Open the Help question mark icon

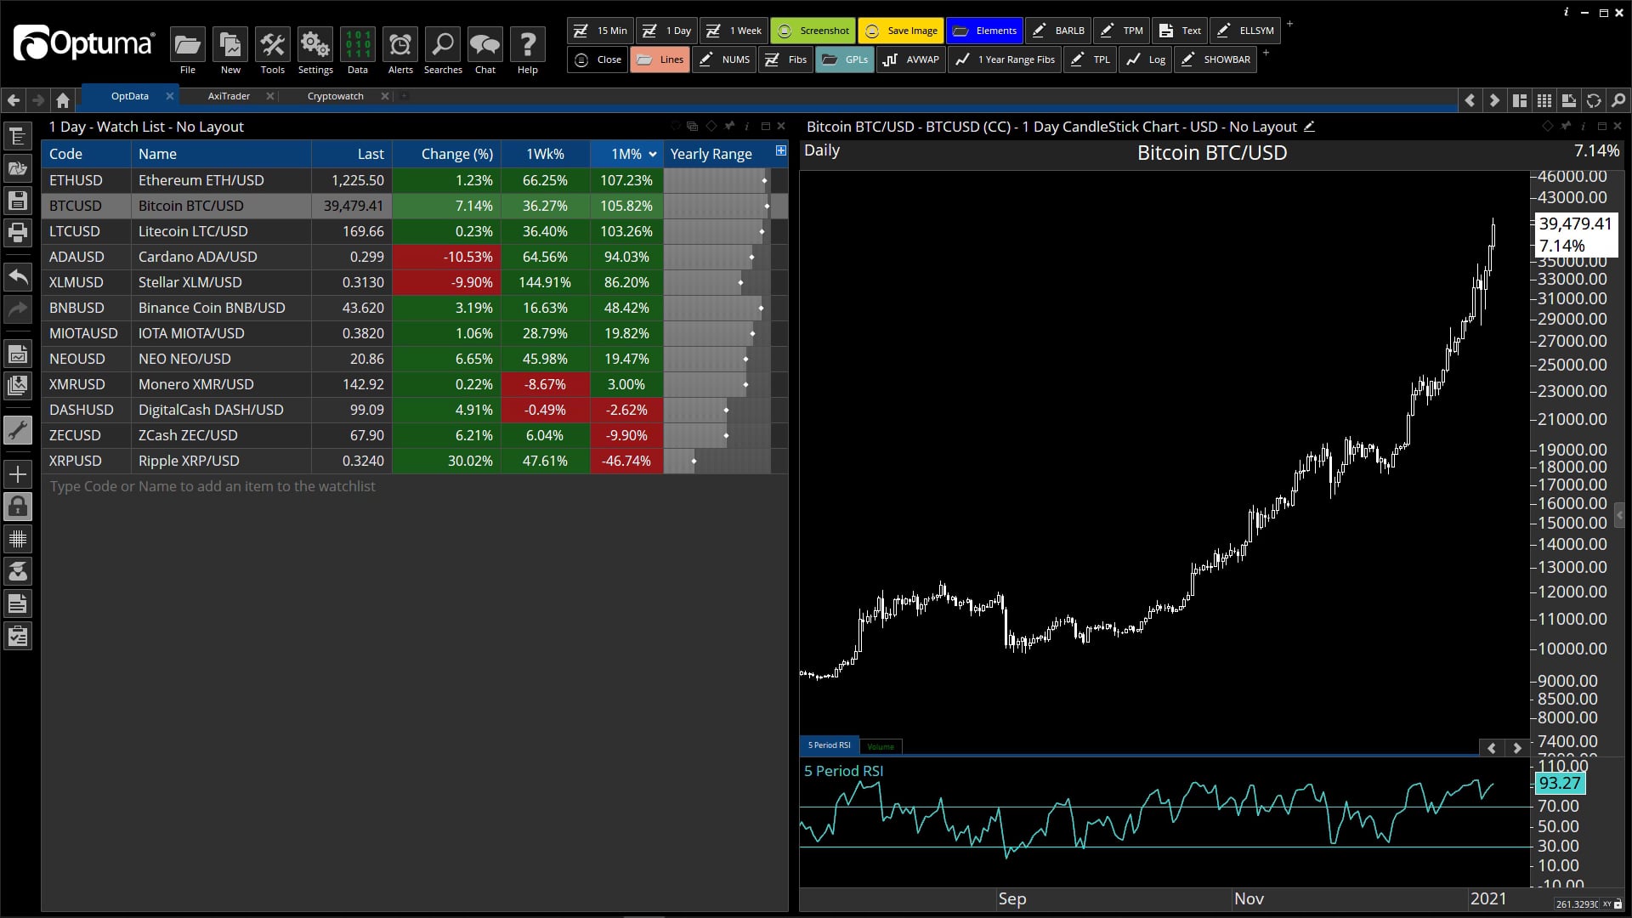pyautogui.click(x=528, y=45)
